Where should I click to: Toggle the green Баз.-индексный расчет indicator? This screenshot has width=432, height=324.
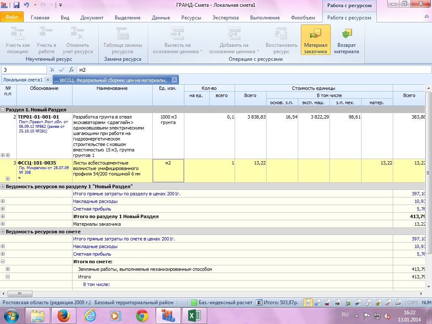tap(194, 302)
